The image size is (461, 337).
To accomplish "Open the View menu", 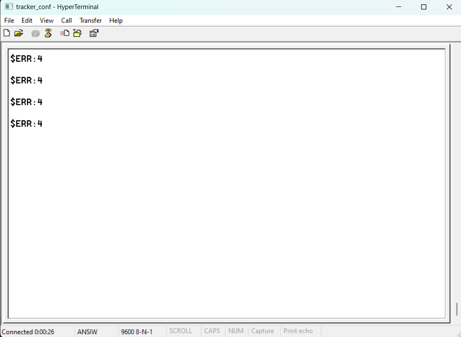I will (x=46, y=20).
